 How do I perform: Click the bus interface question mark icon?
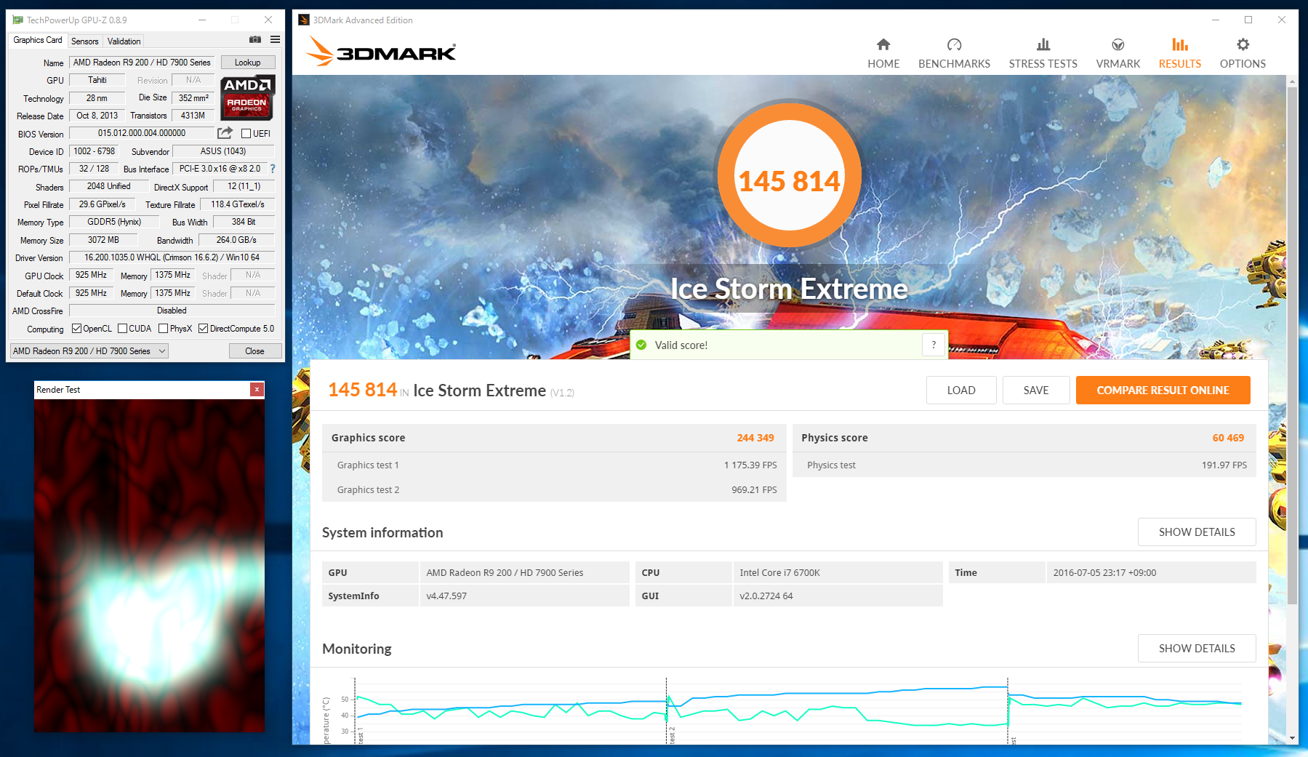point(273,169)
